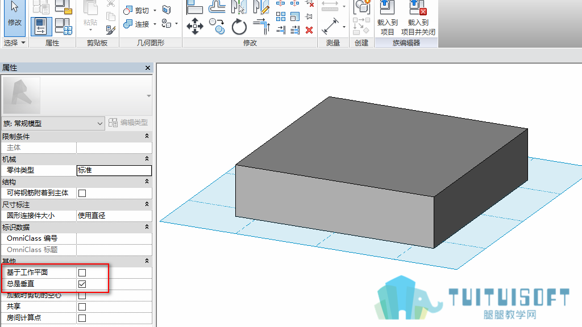The height and width of the screenshot is (327, 582).
Task: Collapse the 尺寸标注 section
Action: [x=147, y=204]
